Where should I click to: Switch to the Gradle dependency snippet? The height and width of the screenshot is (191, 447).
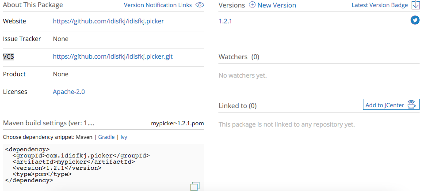106,137
